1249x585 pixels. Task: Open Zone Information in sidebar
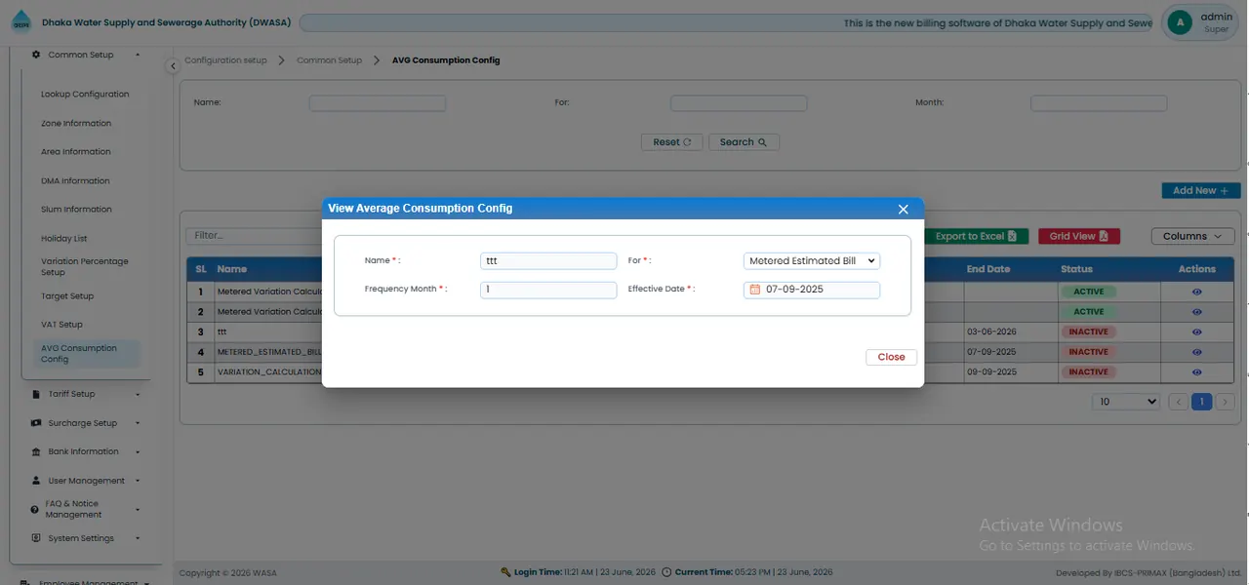click(76, 124)
